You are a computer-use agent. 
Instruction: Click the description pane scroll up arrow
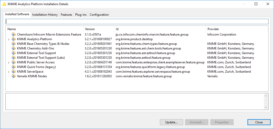tap(266, 96)
